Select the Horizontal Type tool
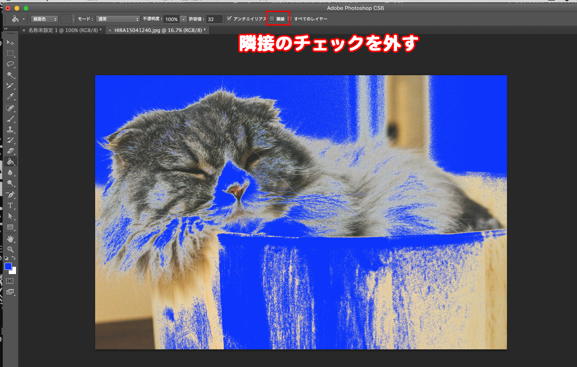The width and height of the screenshot is (577, 367). coord(10,205)
